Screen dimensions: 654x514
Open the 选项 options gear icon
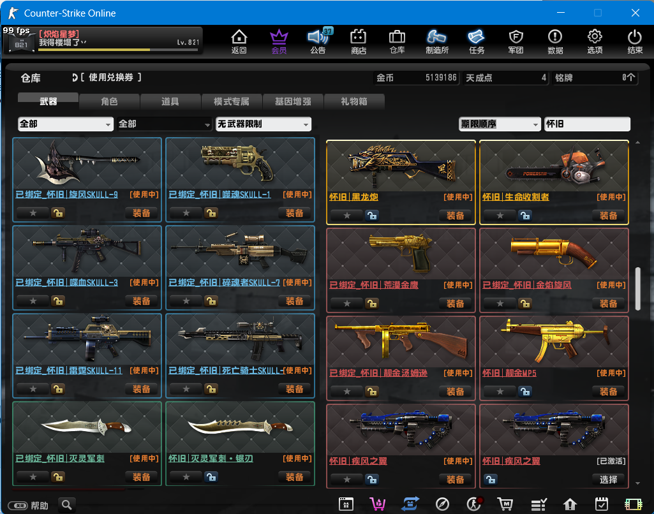point(595,41)
